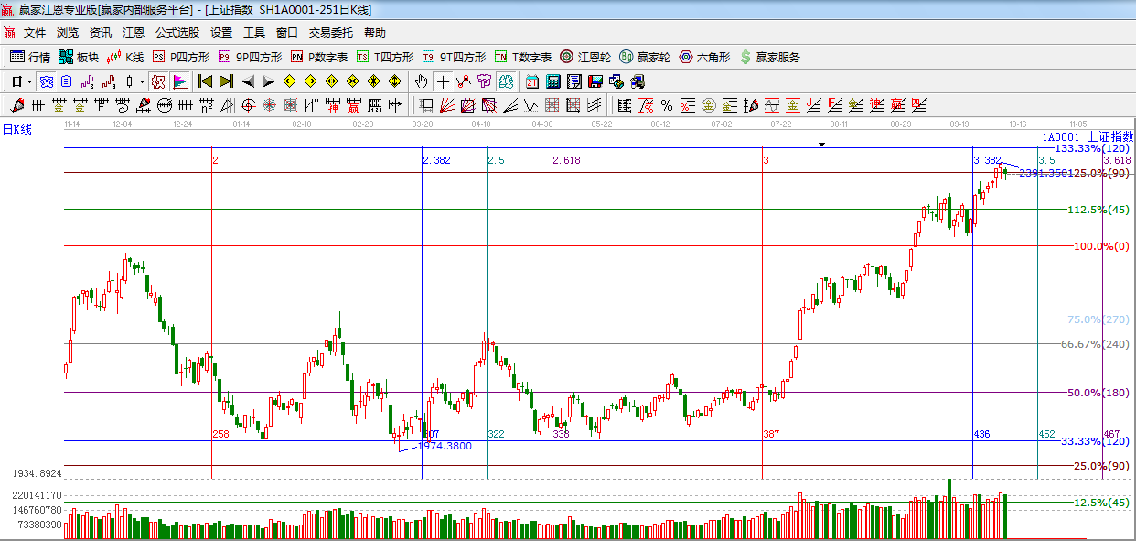The width and height of the screenshot is (1136, 541).
Task: Toggle the highlighted colored flag indicator button
Action: pos(180,81)
